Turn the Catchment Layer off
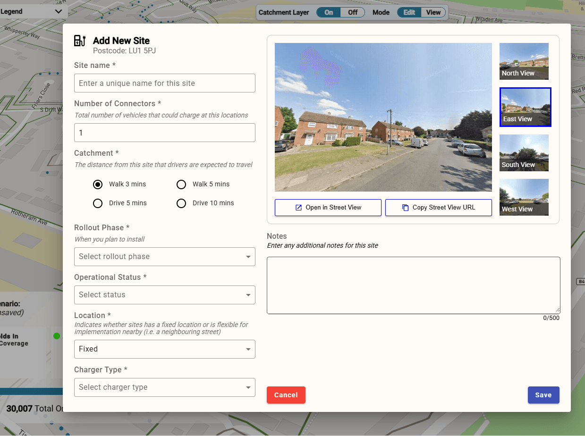Image resolution: width=585 pixels, height=436 pixels. pyautogui.click(x=353, y=12)
